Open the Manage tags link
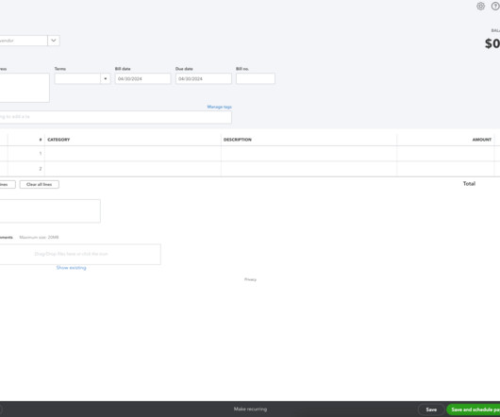 click(x=220, y=107)
